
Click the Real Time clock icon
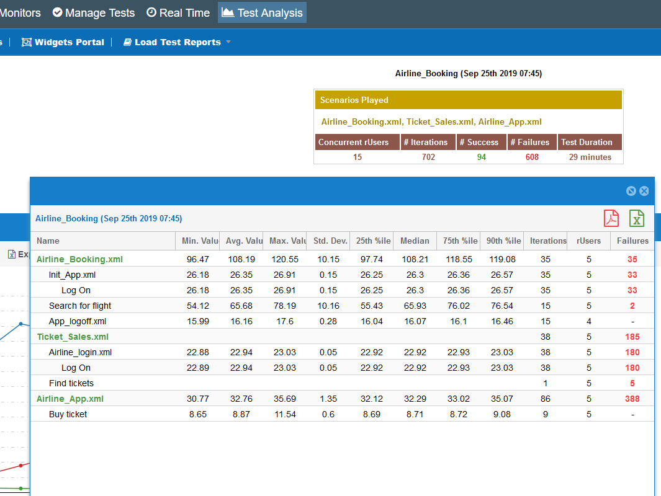151,12
